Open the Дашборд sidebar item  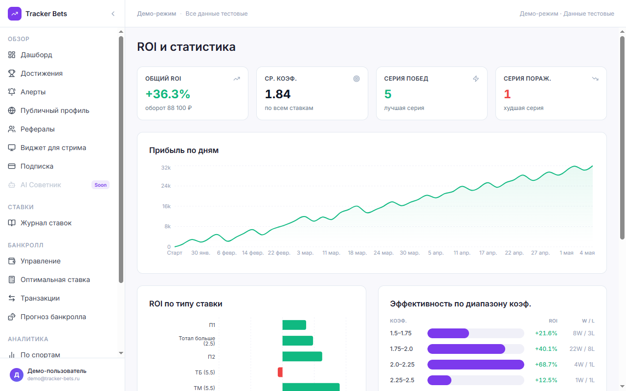(x=59, y=55)
